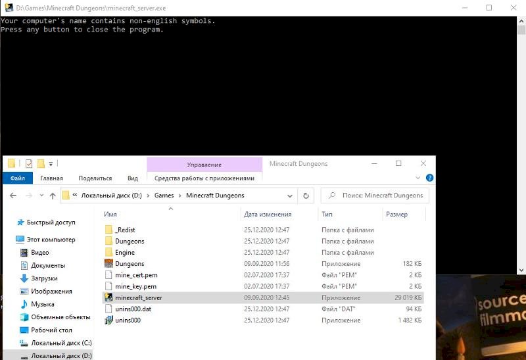Select the Dungeons application icon
The width and height of the screenshot is (526, 360).
tap(108, 264)
